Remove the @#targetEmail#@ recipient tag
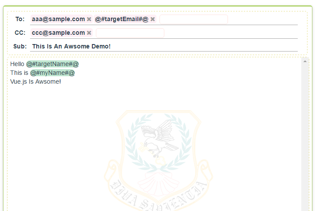The width and height of the screenshot is (315, 211). click(153, 19)
